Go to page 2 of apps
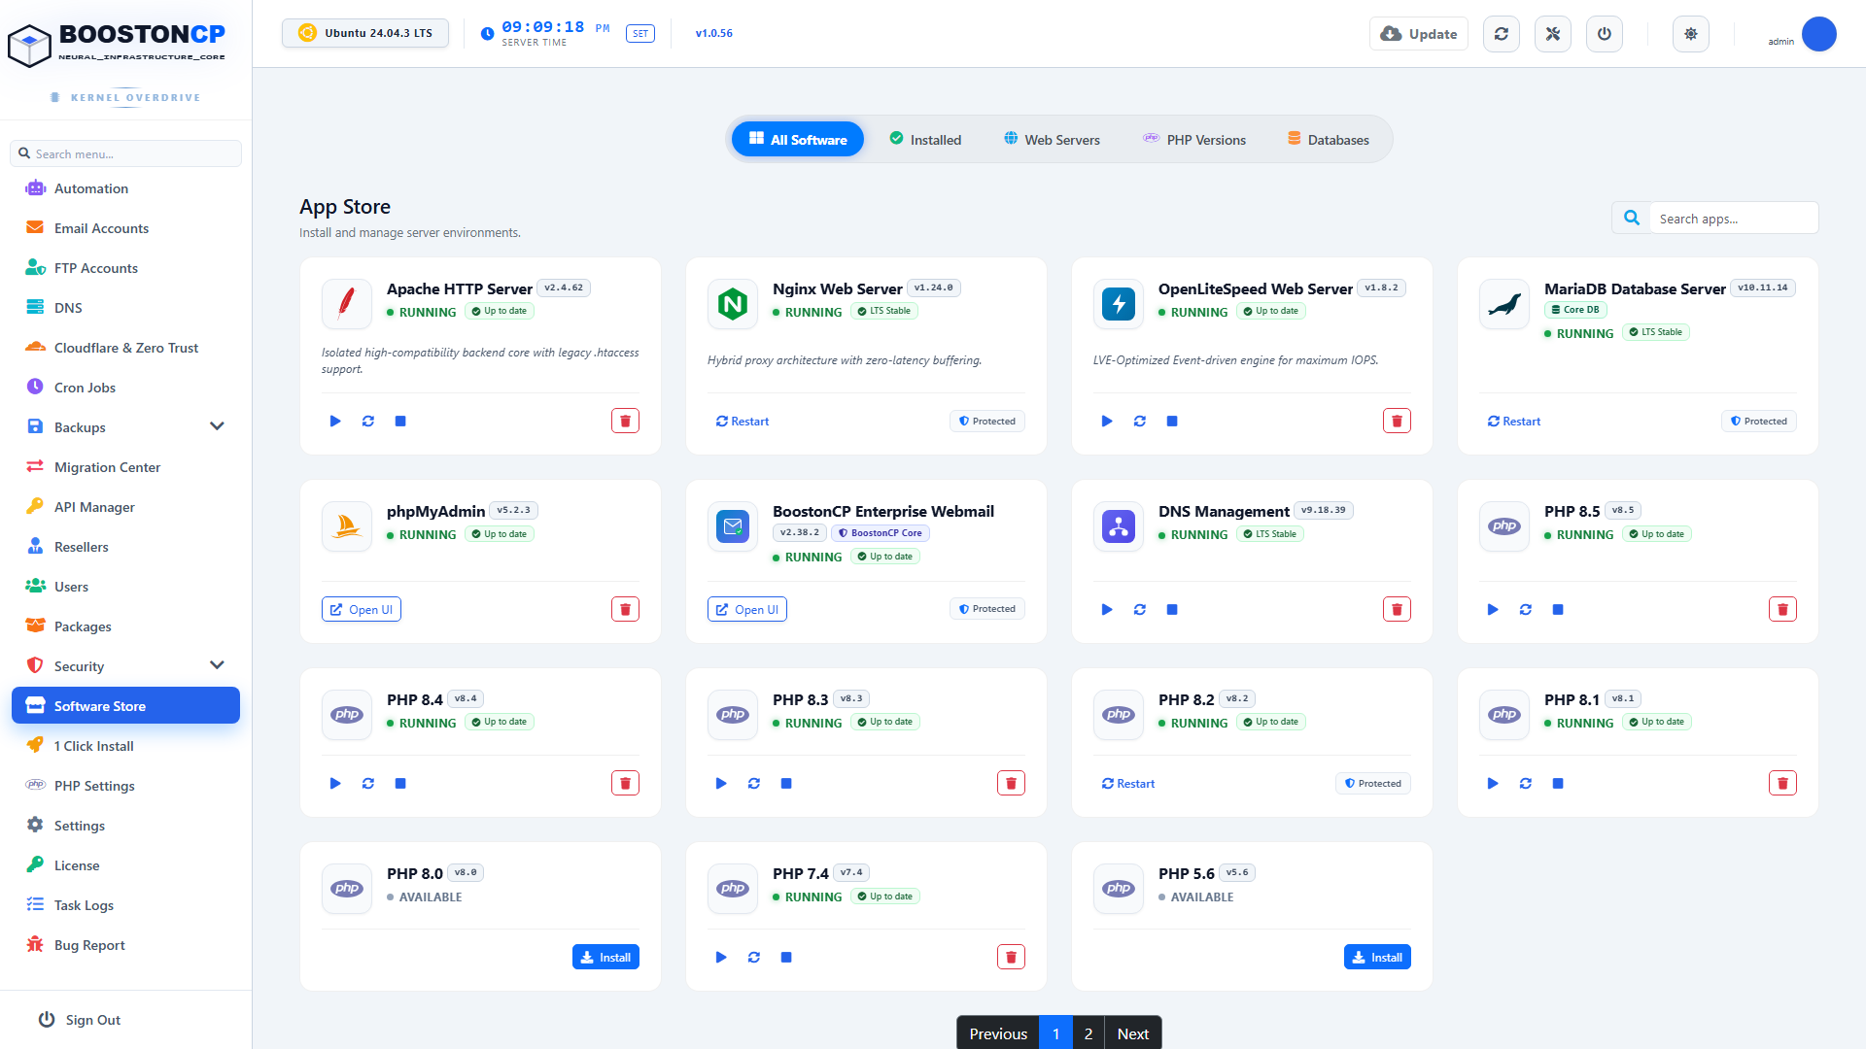1866x1049 pixels. (1088, 1033)
